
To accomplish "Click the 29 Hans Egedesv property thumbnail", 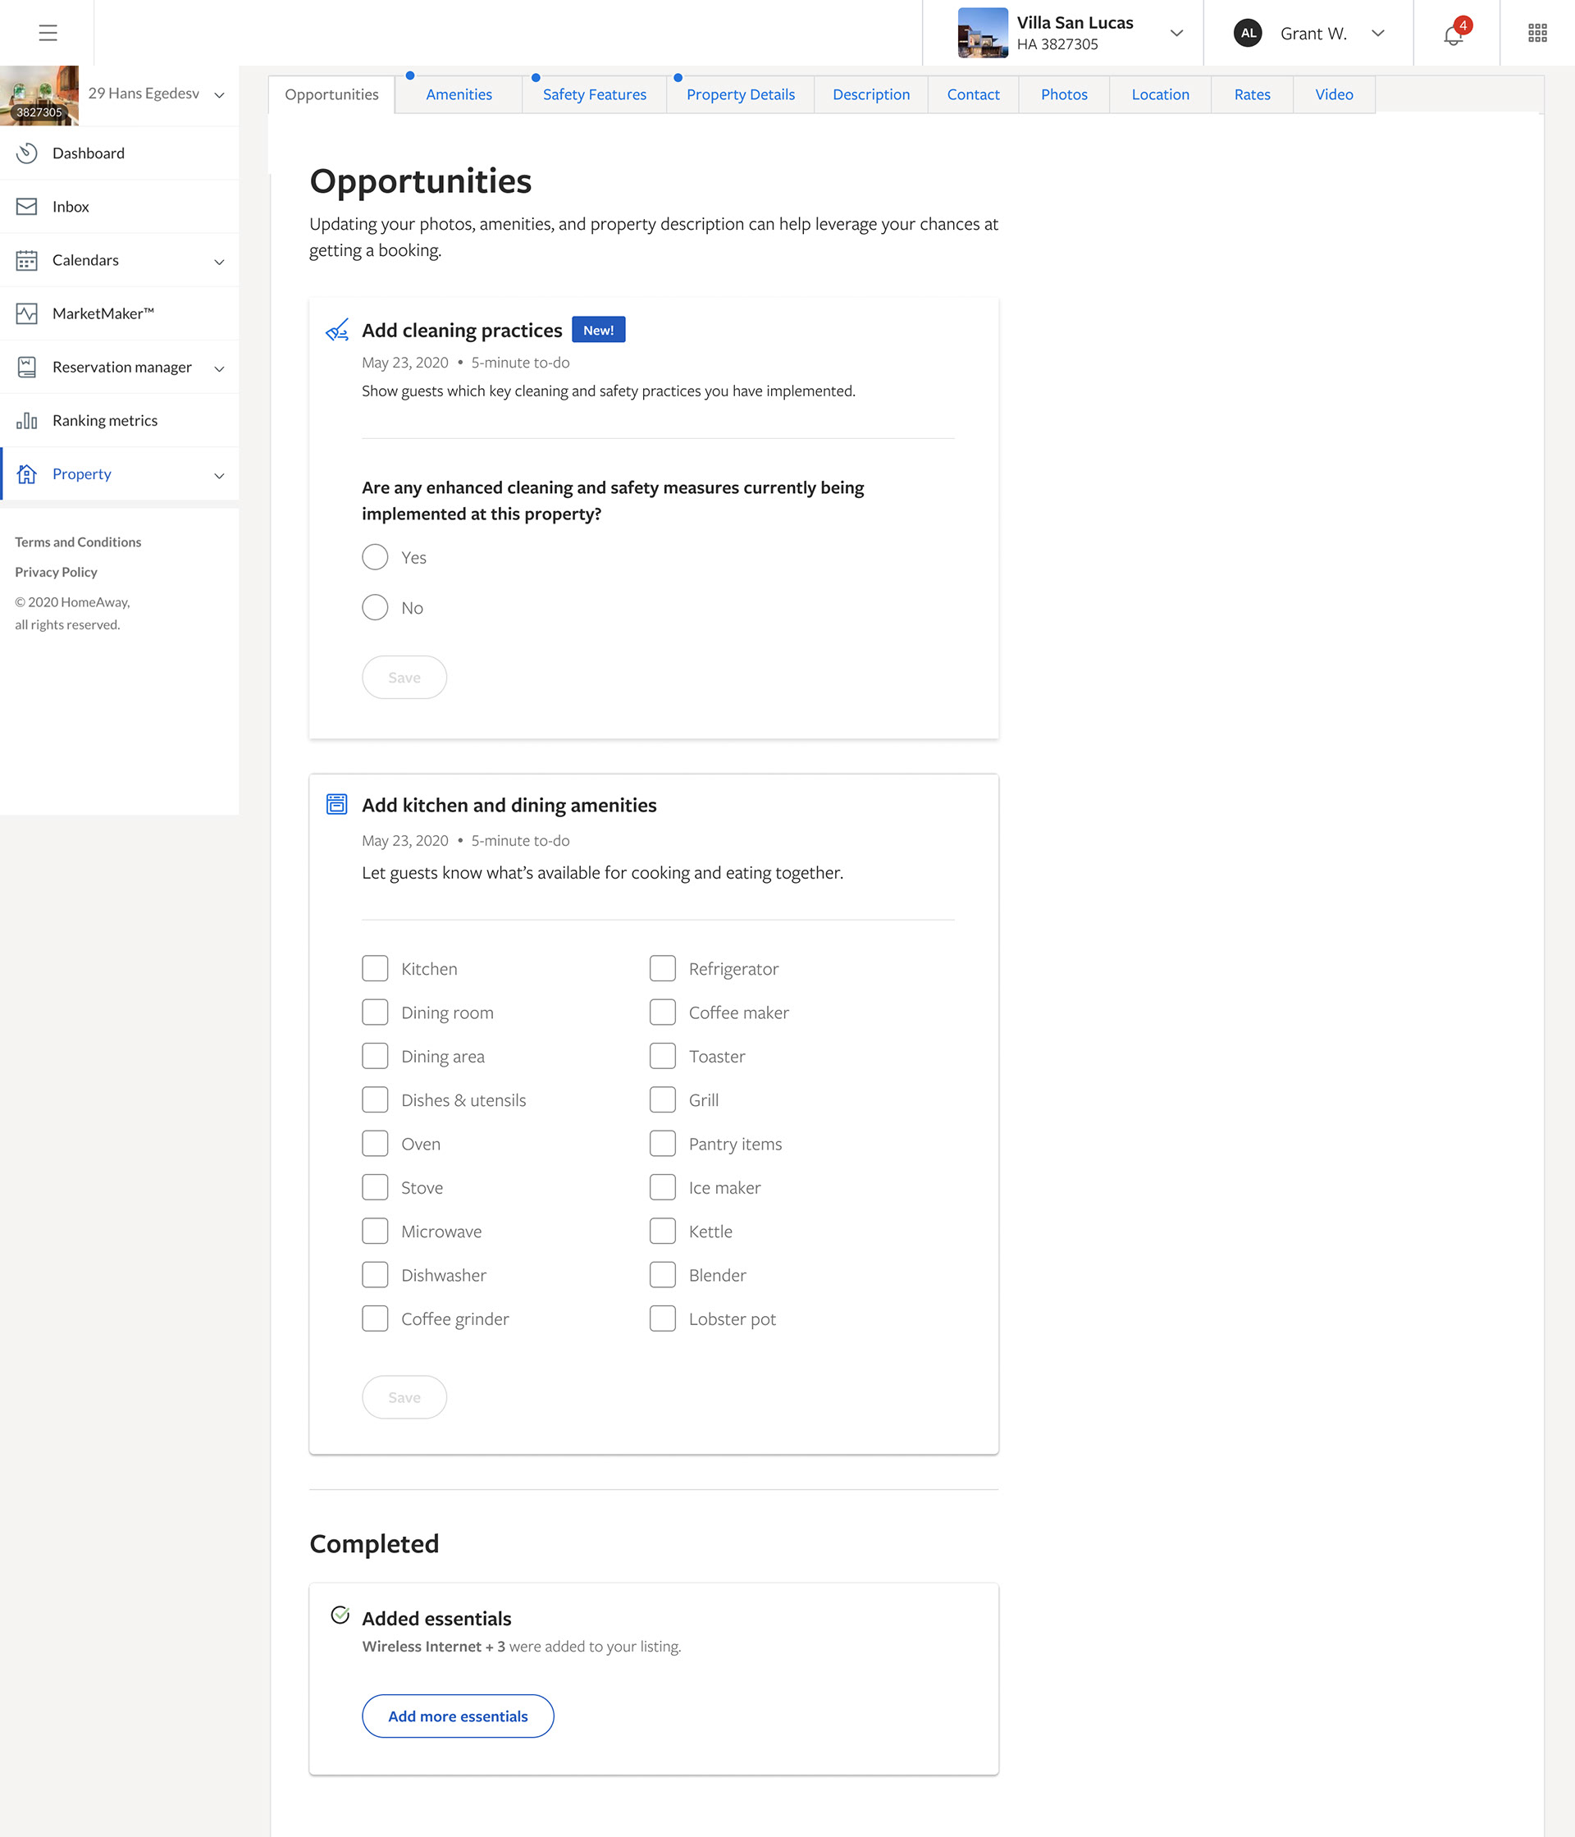I will [39, 95].
